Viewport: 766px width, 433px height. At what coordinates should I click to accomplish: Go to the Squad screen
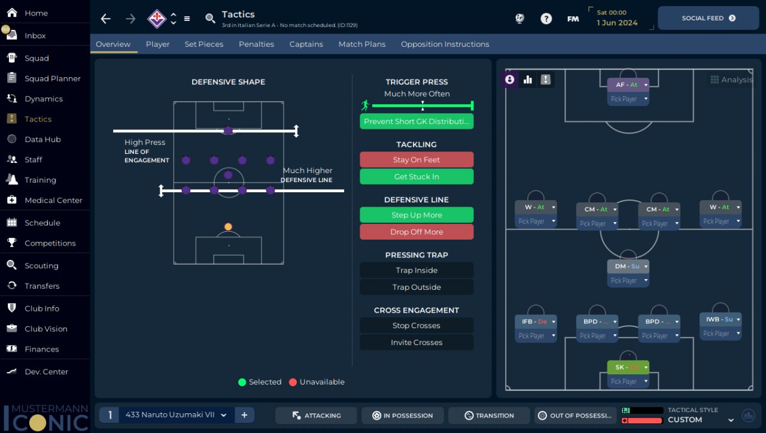click(x=37, y=58)
